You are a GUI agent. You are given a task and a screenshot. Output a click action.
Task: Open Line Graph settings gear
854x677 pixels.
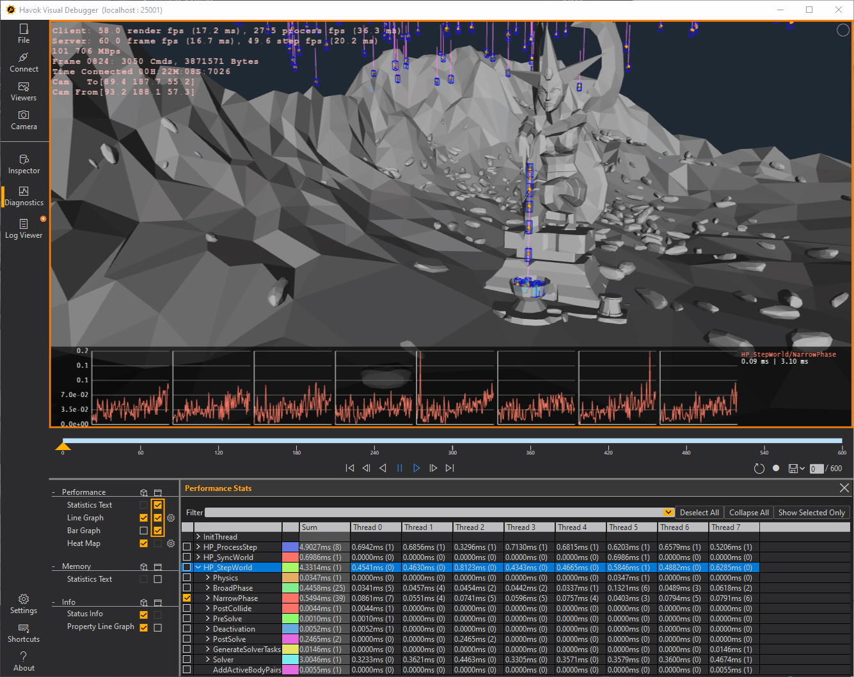click(171, 518)
